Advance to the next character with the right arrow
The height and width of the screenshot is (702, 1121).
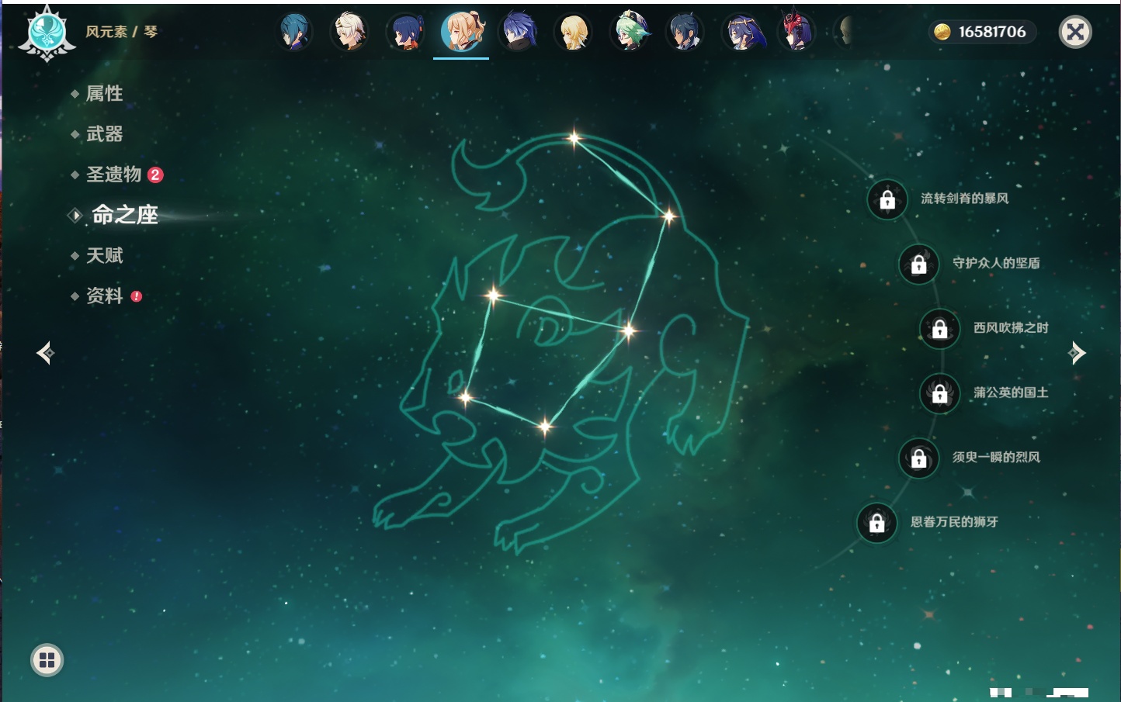[x=1077, y=353]
